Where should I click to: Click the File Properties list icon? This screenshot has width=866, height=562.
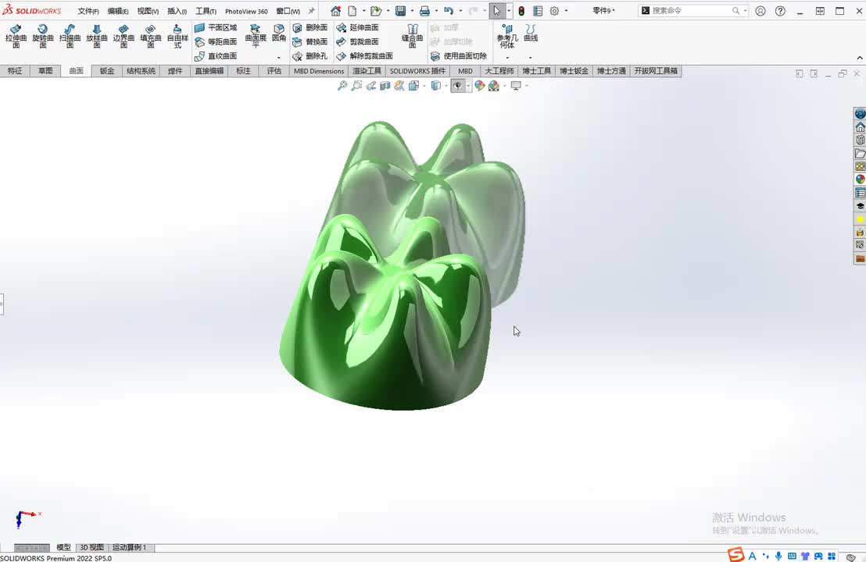click(x=538, y=11)
